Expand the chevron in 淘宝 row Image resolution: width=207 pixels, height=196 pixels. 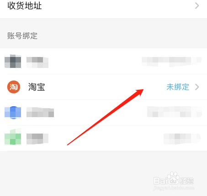coord(197,87)
